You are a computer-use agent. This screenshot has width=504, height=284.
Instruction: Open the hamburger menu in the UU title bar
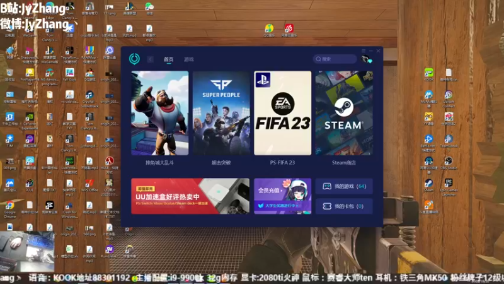point(364,50)
